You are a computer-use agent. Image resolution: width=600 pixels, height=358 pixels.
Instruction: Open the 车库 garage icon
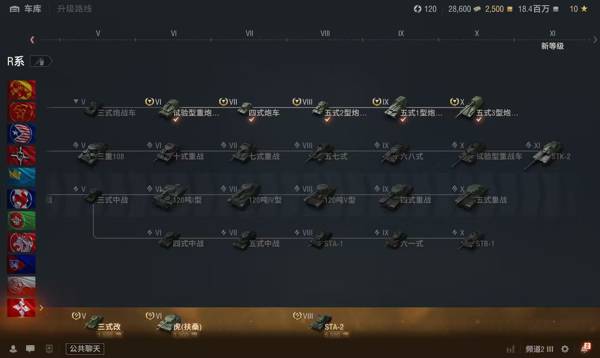[x=15, y=9]
